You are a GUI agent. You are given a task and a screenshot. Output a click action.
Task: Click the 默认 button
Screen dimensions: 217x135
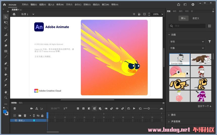point(183,18)
